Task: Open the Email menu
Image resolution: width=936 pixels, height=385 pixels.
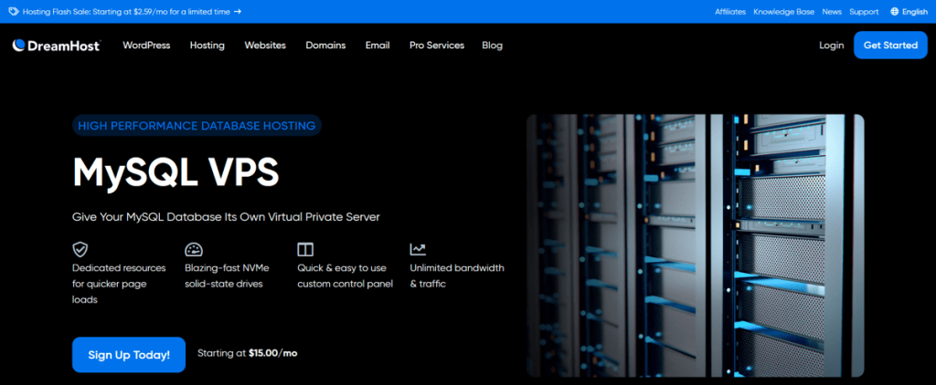Action: [378, 46]
